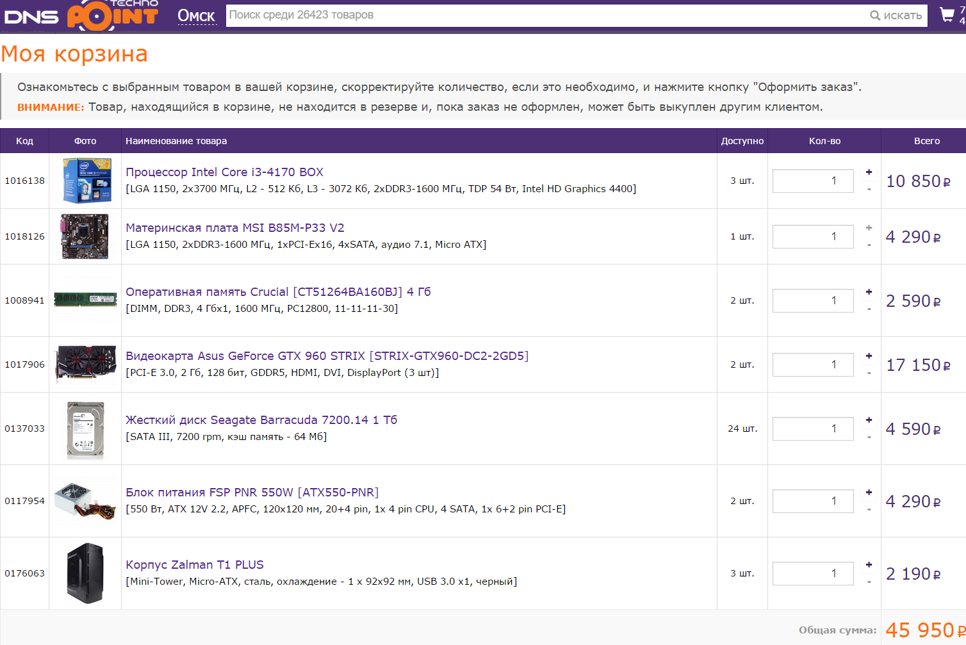Open Процессор Intel Core i3-4170 BOX link
966x645 pixels.
[x=224, y=172]
